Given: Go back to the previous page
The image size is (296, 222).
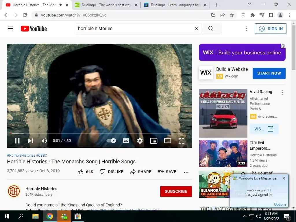Looking at the screenshot, I should (x=6, y=15).
